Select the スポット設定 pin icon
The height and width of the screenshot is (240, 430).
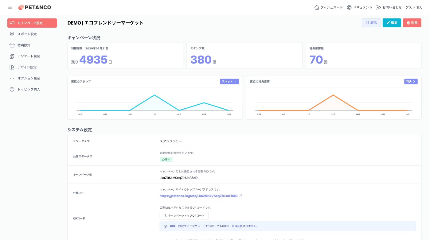pos(12,34)
